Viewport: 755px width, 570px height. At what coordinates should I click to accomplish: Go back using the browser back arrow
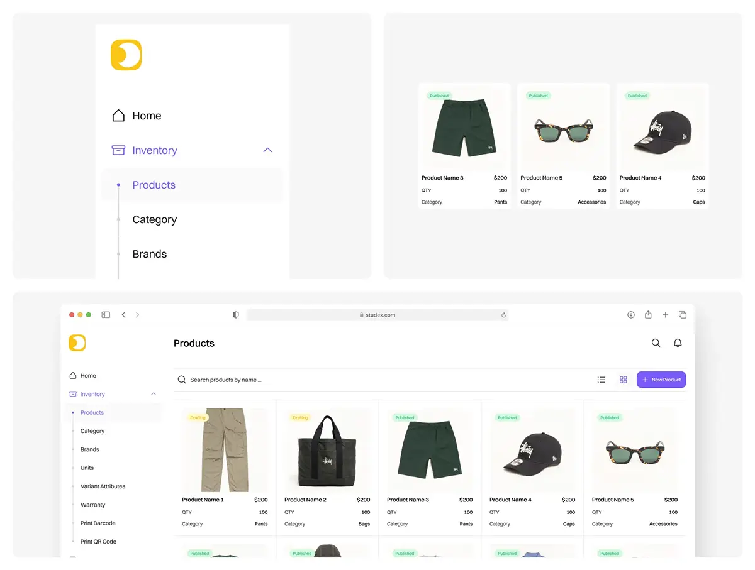coord(124,315)
